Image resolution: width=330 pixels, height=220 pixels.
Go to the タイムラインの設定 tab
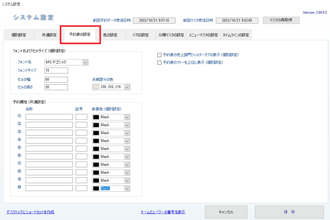(x=236, y=35)
